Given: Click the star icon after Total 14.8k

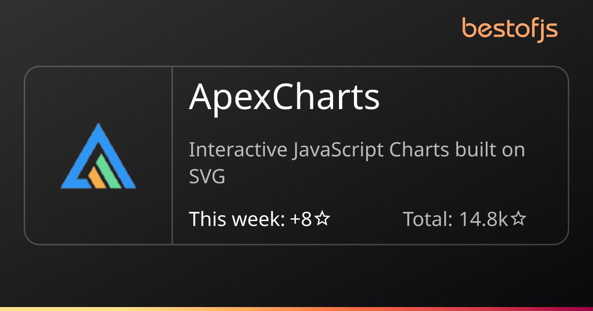Looking at the screenshot, I should click(518, 219).
